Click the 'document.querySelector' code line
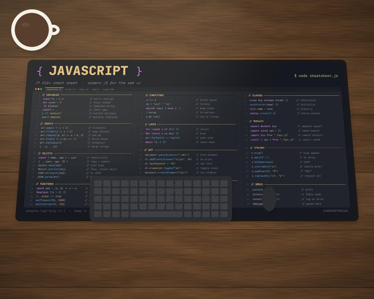Image resolution: width=374 pixels, height=299 pixels. tap(167, 155)
